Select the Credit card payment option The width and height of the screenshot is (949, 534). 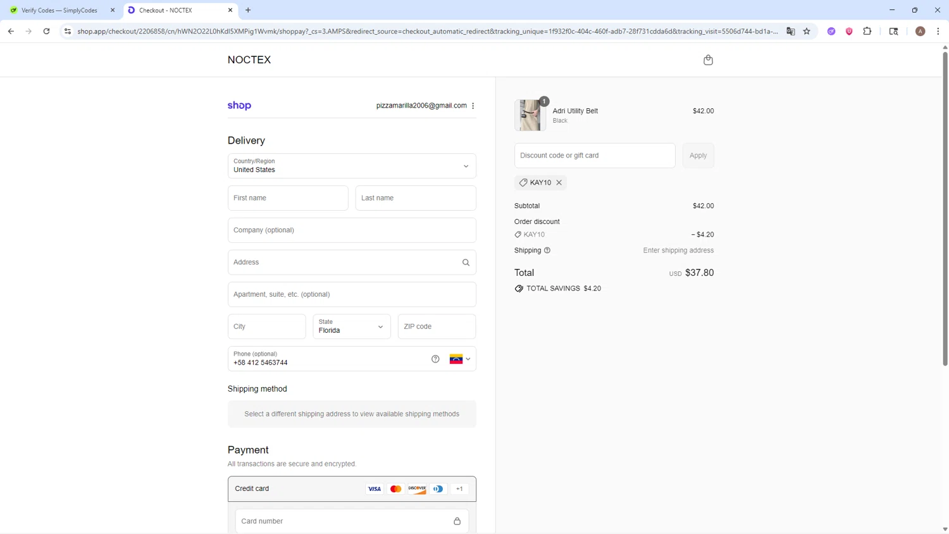click(352, 489)
